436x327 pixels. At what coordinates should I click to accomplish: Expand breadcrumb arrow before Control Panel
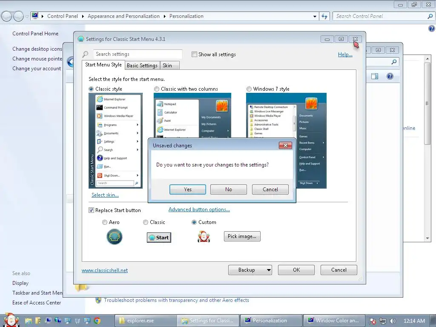(x=43, y=16)
